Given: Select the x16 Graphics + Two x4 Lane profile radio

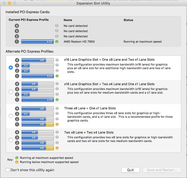Looking at the screenshot, I should (11, 92).
